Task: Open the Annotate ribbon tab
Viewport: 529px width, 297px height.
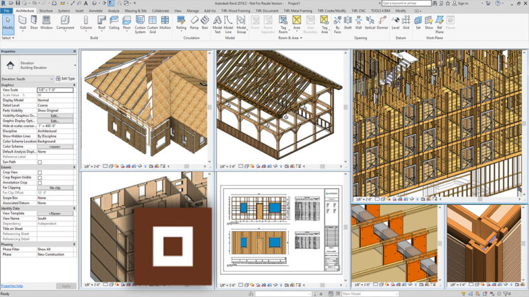Action: tap(96, 11)
